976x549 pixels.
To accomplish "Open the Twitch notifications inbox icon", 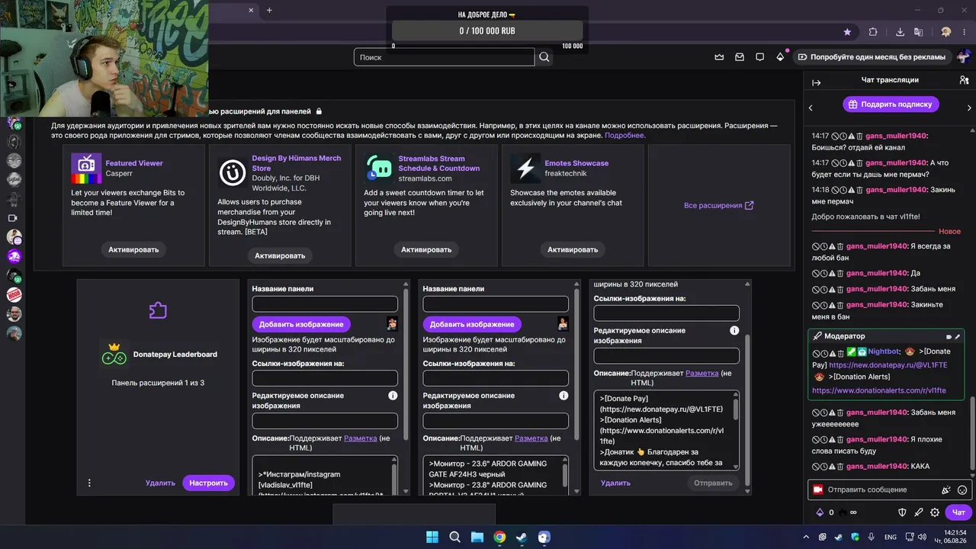I will (740, 57).
